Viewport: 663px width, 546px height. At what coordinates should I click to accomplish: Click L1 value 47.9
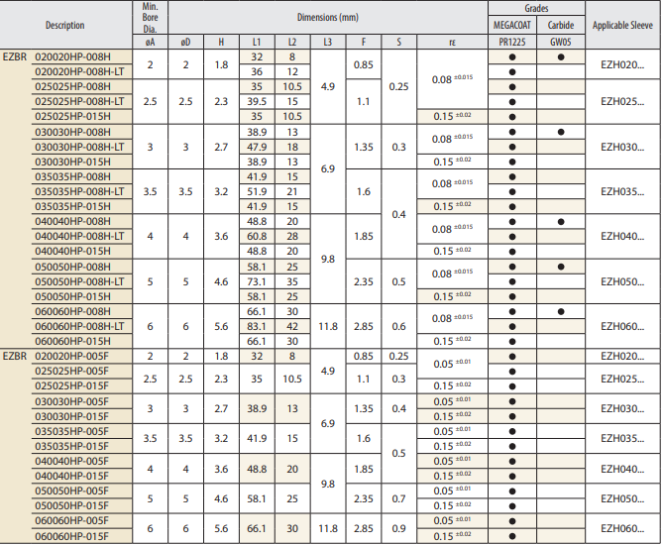click(x=257, y=147)
